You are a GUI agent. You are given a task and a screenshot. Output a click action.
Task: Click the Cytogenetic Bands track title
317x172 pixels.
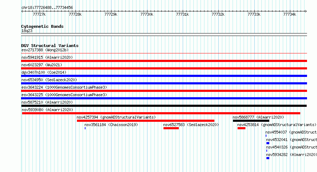(x=42, y=26)
